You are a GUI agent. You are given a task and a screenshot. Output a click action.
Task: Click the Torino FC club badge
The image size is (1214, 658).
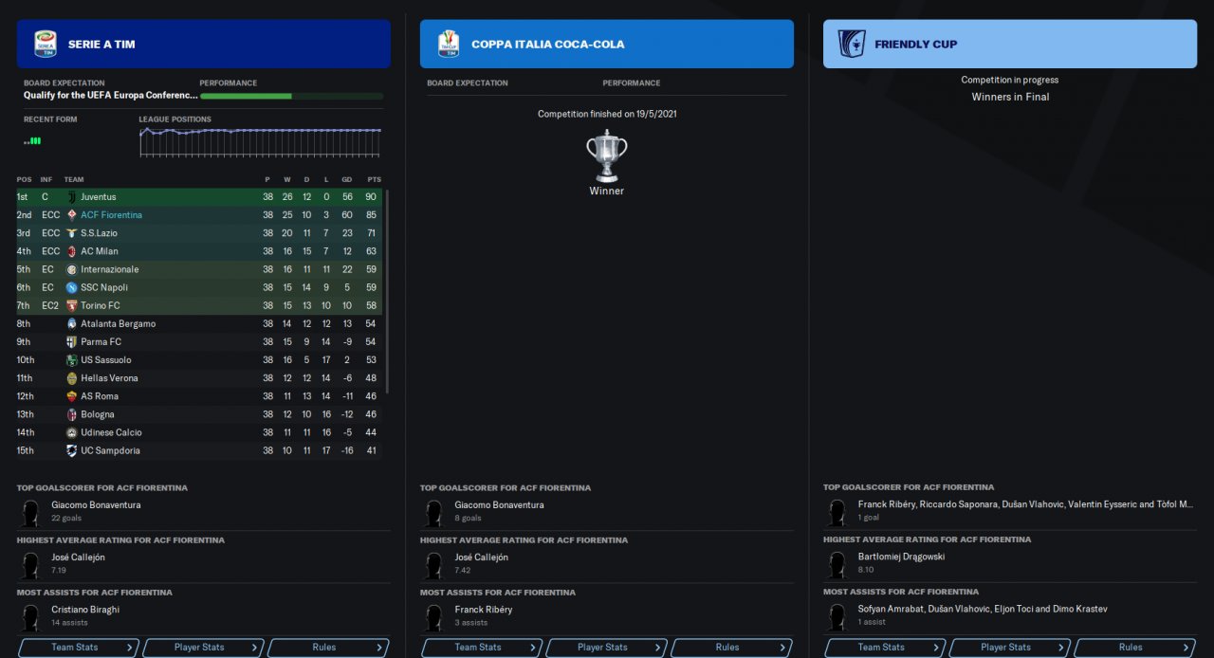71,305
